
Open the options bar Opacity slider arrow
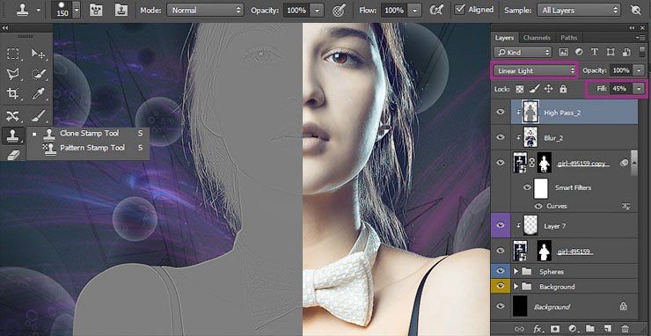coord(318,11)
